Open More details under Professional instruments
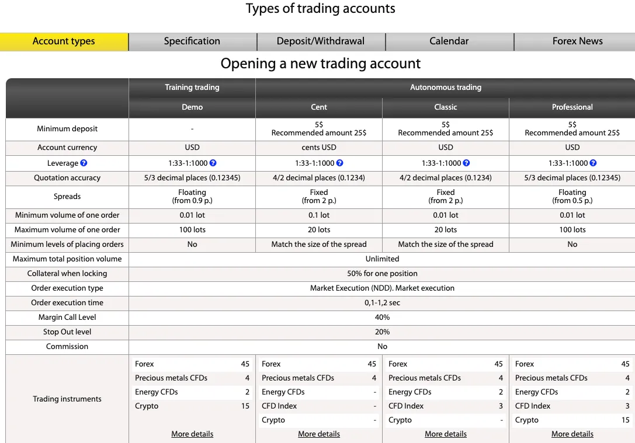This screenshot has width=635, height=443. point(572,434)
